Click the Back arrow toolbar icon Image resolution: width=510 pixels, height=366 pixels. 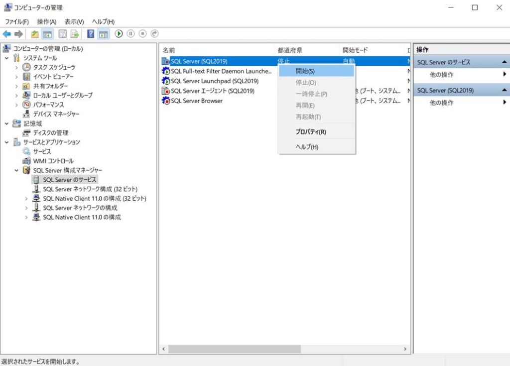point(7,34)
